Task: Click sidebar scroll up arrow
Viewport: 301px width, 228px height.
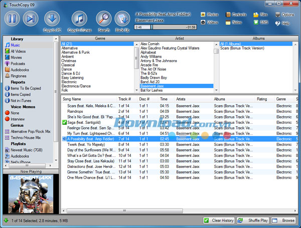Action: (x=56, y=39)
